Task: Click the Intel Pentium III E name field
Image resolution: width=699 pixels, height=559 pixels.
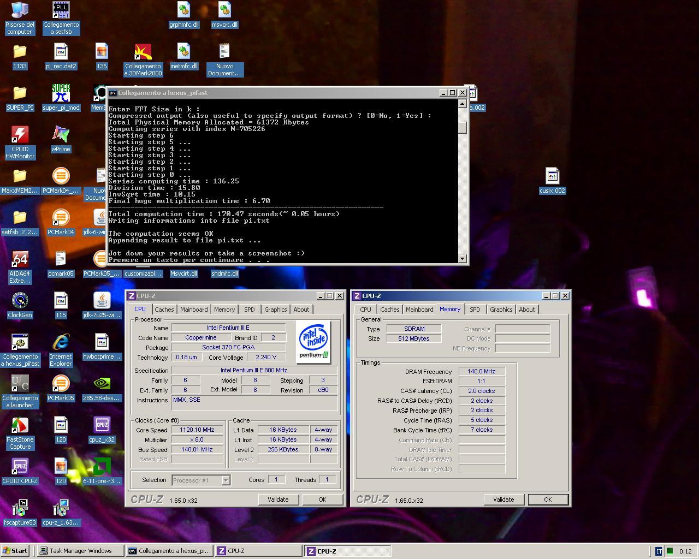Action: pyautogui.click(x=228, y=328)
